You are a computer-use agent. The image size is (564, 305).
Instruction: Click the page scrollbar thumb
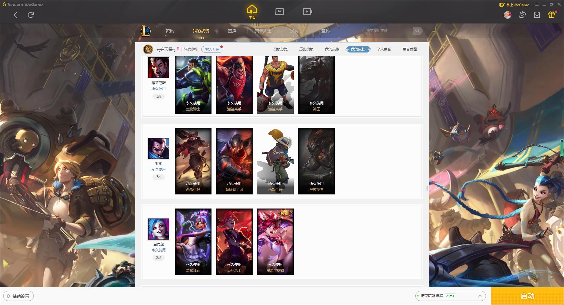pyautogui.click(x=427, y=188)
